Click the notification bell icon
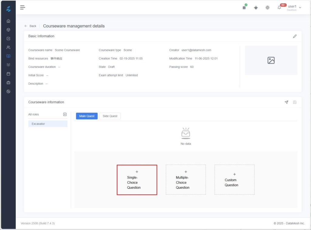The height and width of the screenshot is (230, 311). coord(279,8)
